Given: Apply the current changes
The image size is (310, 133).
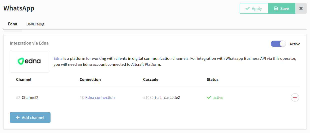Looking at the screenshot, I should point(254,8).
